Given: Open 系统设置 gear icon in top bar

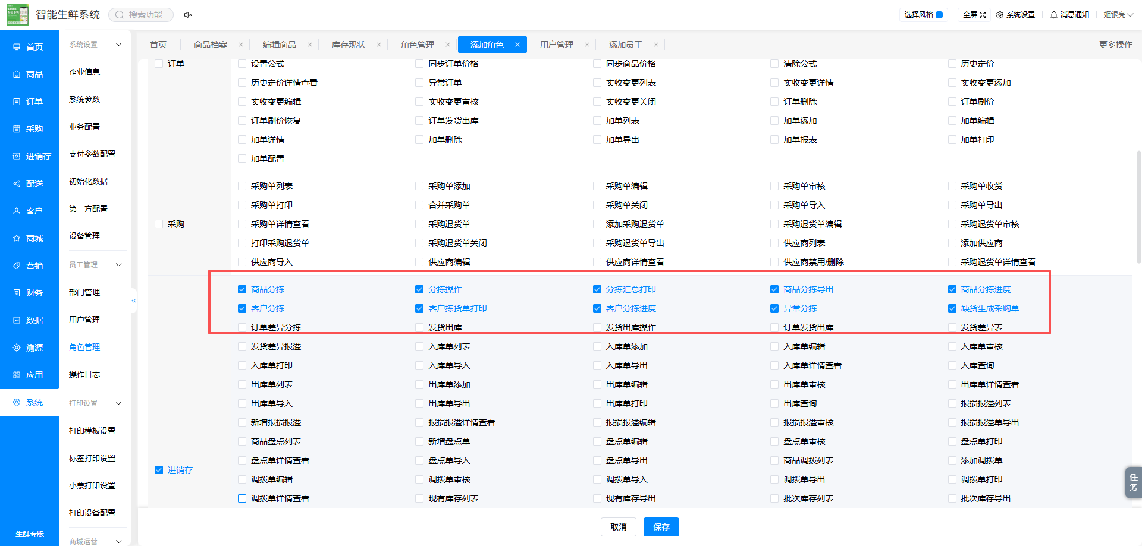Looking at the screenshot, I should (1000, 15).
